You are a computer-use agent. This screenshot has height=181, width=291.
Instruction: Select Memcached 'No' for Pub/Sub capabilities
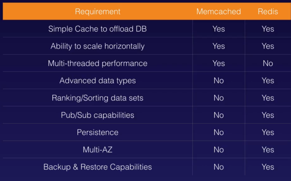(x=218, y=115)
